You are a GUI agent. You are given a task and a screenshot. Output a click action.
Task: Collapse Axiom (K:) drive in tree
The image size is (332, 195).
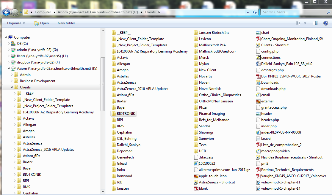point(9,69)
